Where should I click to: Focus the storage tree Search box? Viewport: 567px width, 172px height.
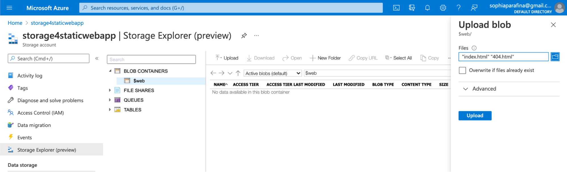[151, 59]
